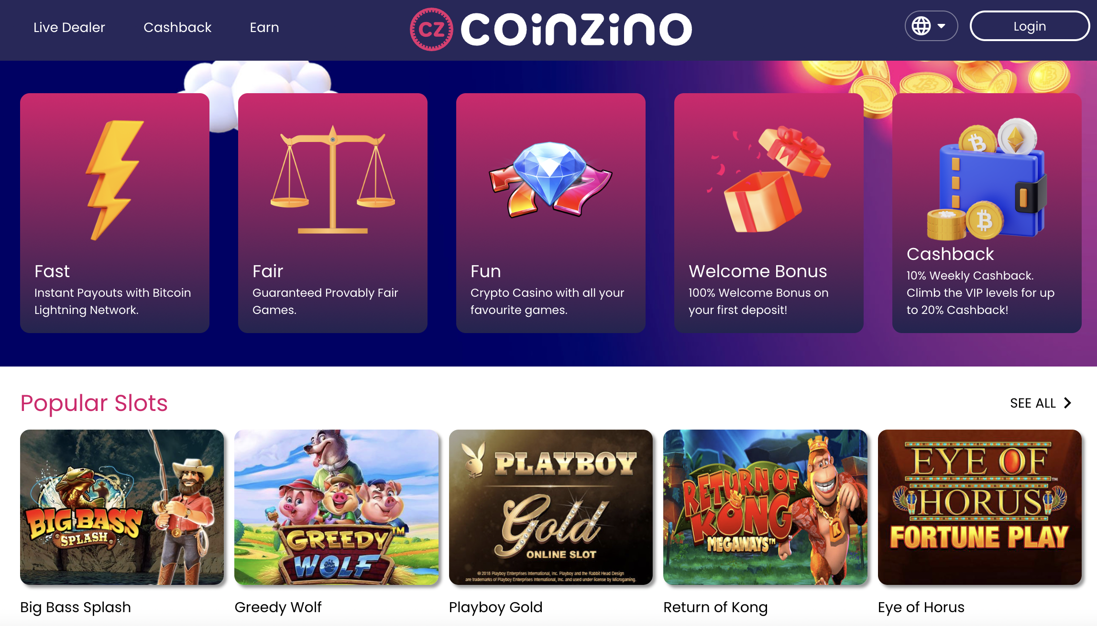Open the Cashback menu item
This screenshot has height=626, width=1097.
[177, 27]
